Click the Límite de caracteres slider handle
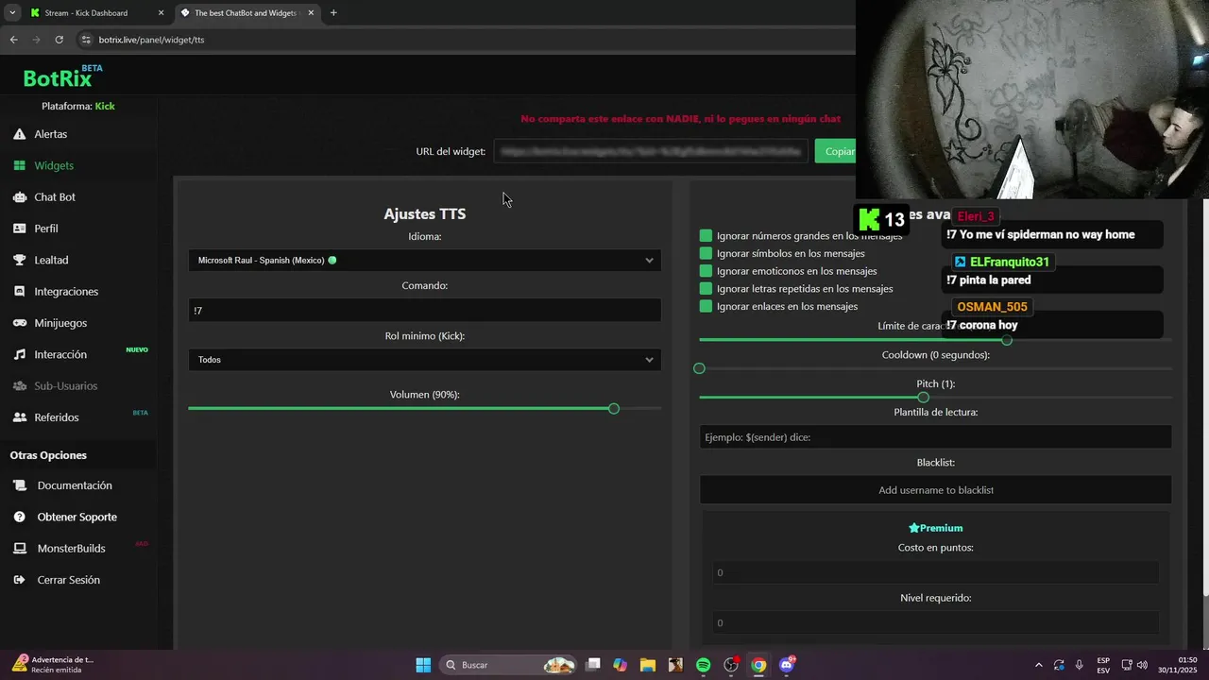The height and width of the screenshot is (680, 1209). click(x=1007, y=340)
